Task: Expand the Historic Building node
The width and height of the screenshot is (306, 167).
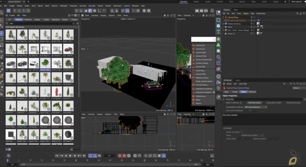Action: [223, 24]
